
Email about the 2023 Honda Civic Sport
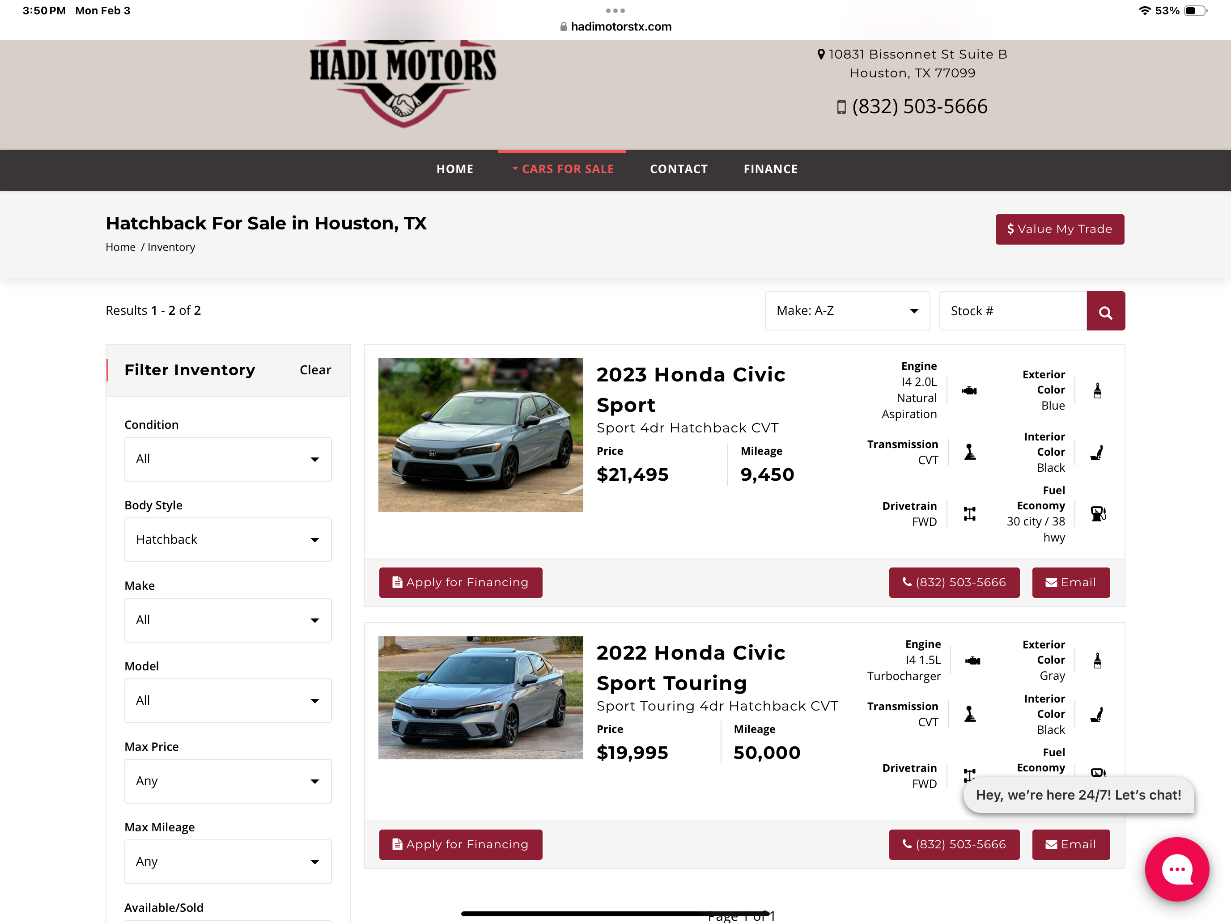tap(1071, 583)
